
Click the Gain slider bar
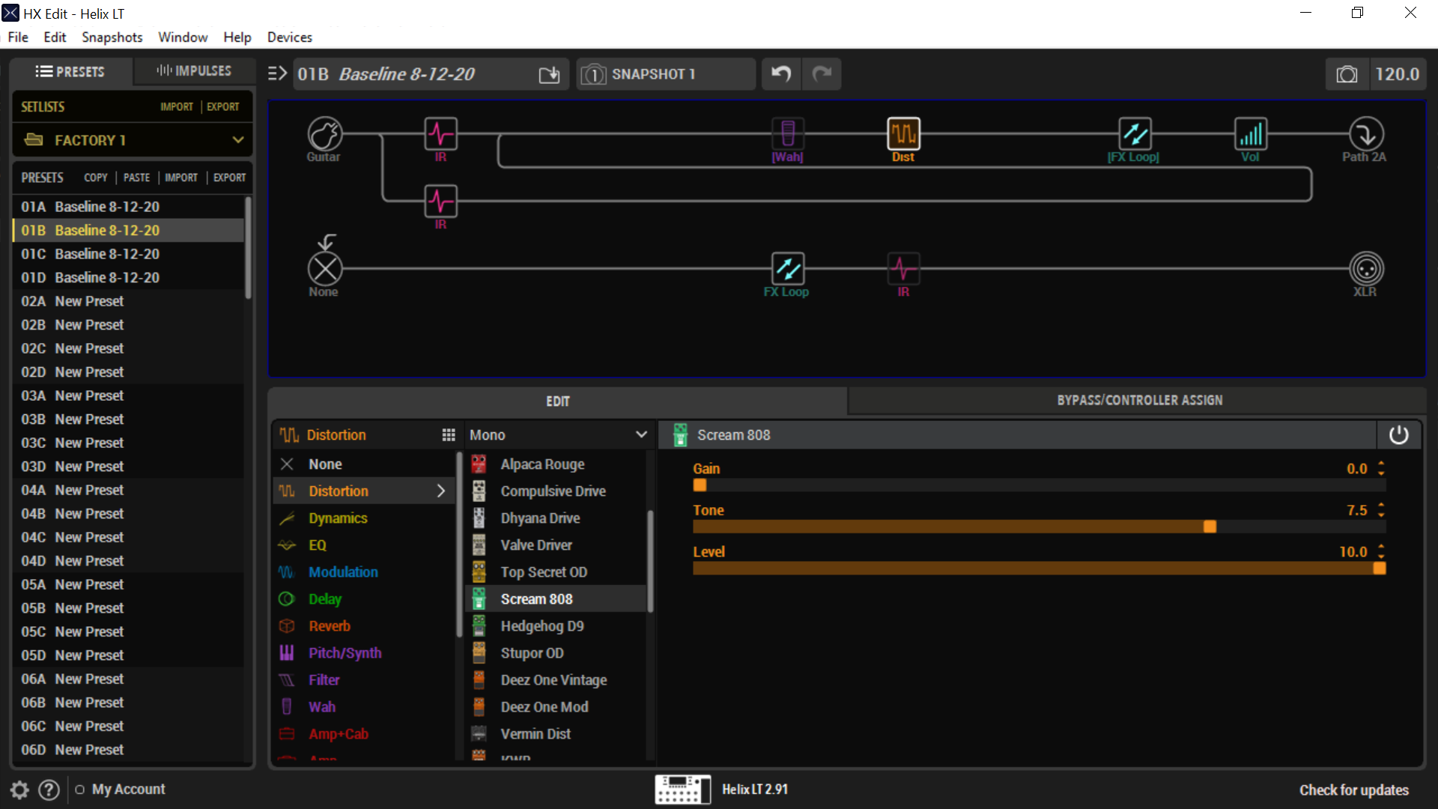[1039, 485]
